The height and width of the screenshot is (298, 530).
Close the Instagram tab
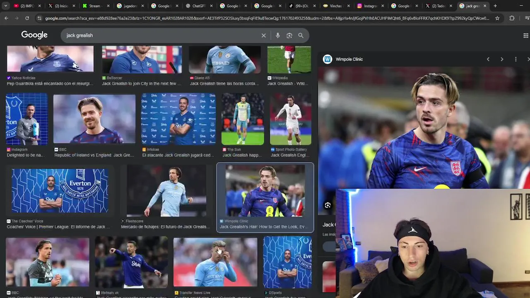pos(382,6)
